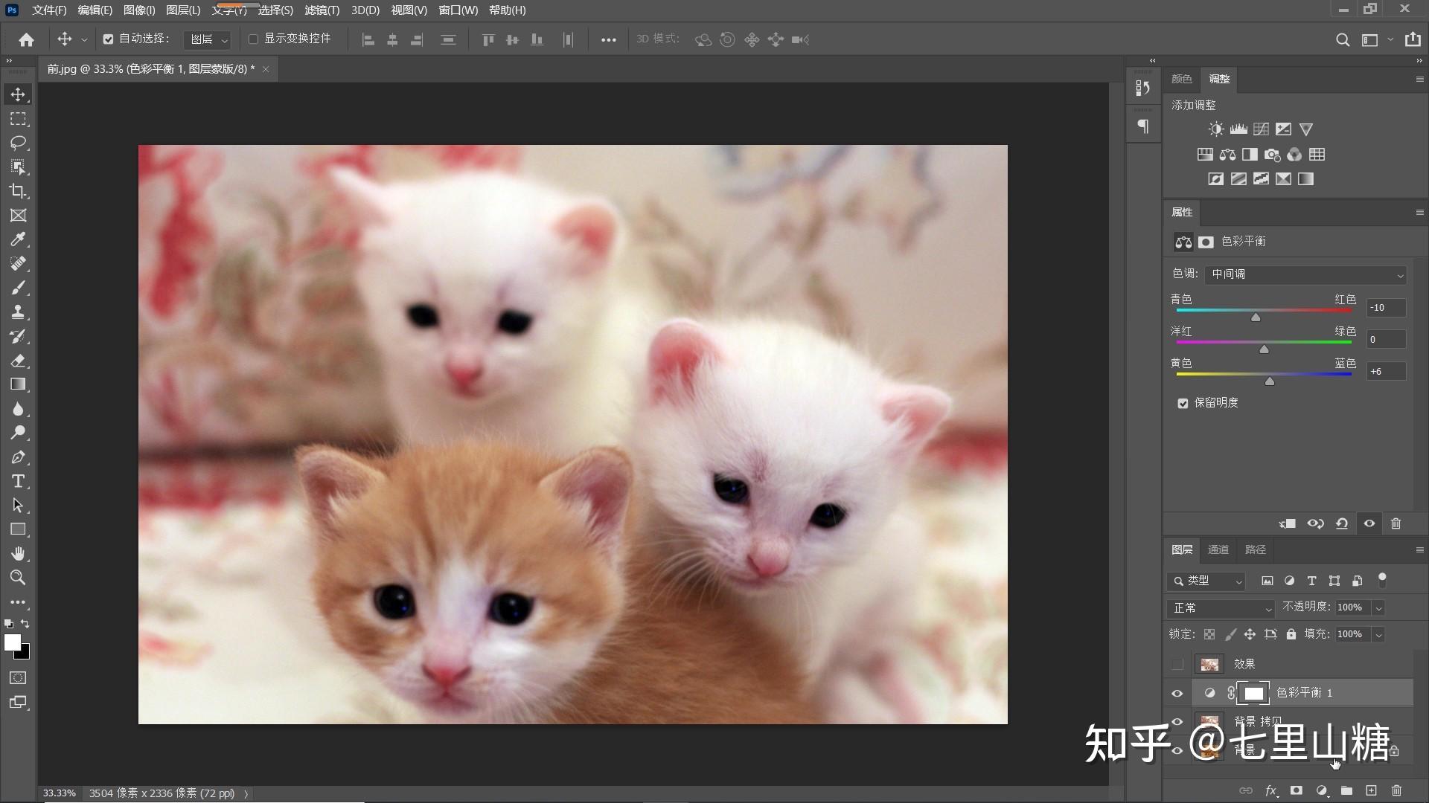The height and width of the screenshot is (803, 1429).
Task: Add a layer mask
Action: point(1297,790)
